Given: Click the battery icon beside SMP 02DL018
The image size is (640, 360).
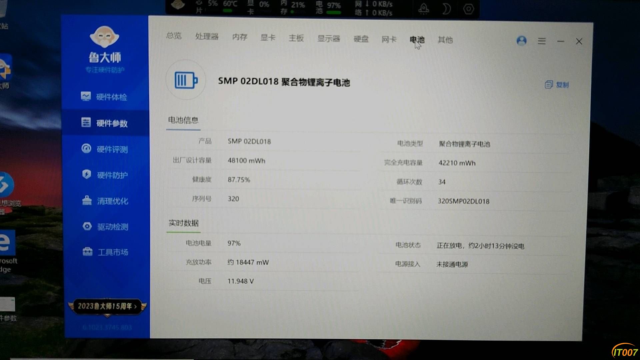Looking at the screenshot, I should tap(186, 80).
